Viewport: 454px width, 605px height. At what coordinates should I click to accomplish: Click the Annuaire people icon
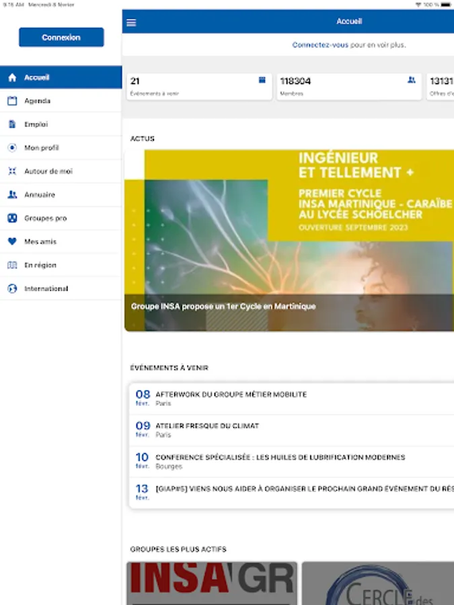pos(12,194)
